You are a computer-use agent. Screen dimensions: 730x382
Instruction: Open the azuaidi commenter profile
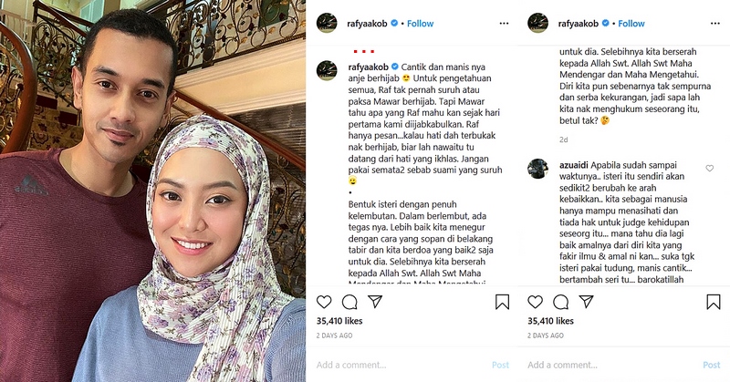575,165
